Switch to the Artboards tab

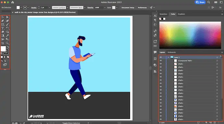[172, 52]
